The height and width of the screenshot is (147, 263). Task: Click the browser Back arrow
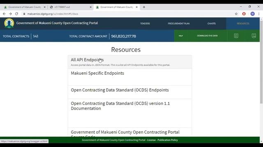(x=4, y=14)
